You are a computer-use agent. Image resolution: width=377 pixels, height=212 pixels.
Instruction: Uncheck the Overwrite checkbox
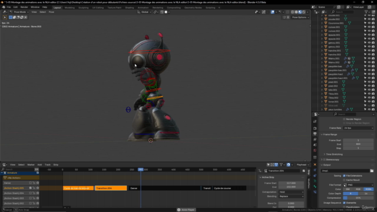pyautogui.click(x=344, y=203)
